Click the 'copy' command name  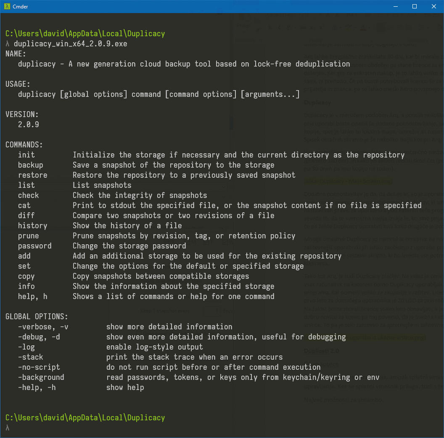(26, 277)
